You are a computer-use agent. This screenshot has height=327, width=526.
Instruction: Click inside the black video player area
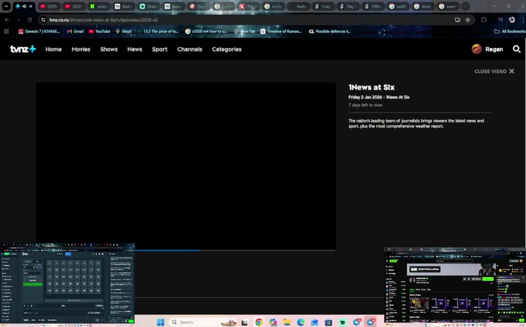pos(186,166)
